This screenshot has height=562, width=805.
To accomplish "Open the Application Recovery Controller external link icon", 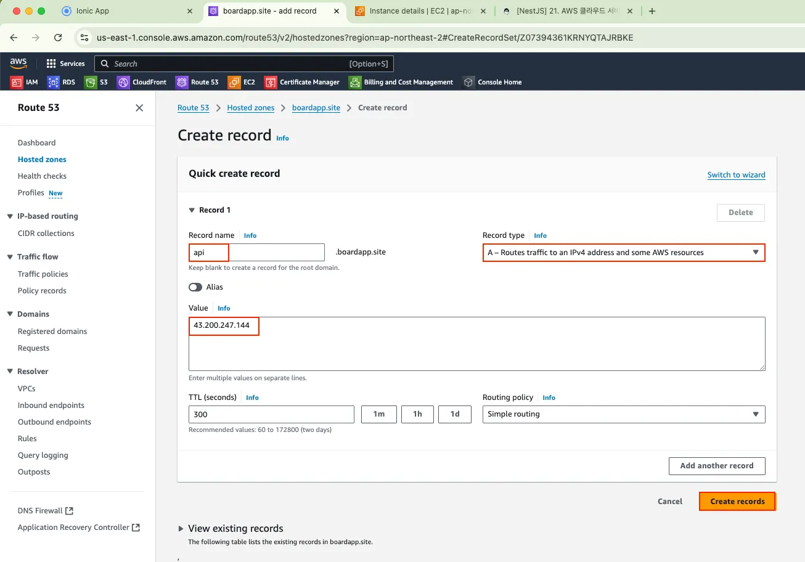I will (136, 527).
